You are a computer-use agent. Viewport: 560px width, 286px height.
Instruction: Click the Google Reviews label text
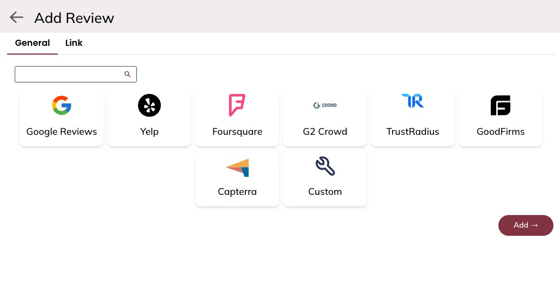pyautogui.click(x=62, y=132)
